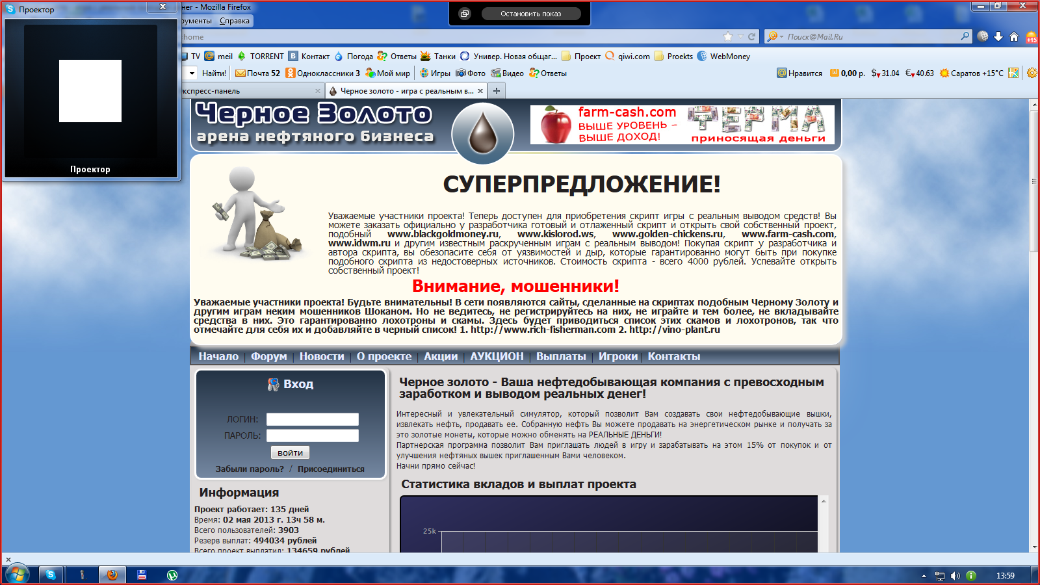Click Остановить показ button
1040x585 pixels.
click(530, 14)
